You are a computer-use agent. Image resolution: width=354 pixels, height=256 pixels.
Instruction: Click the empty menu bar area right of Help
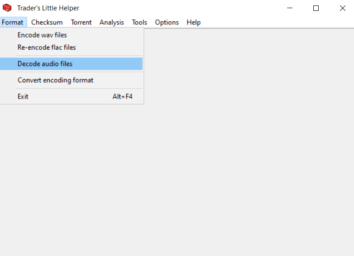[271, 22]
